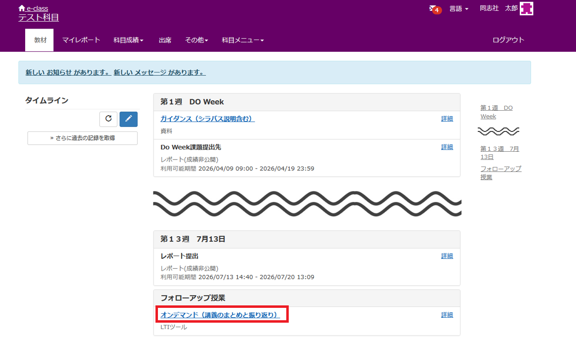Image resolution: width=576 pixels, height=338 pixels.
Task: Jump to 第１週 DO Week in sidebar
Action: [x=496, y=112]
